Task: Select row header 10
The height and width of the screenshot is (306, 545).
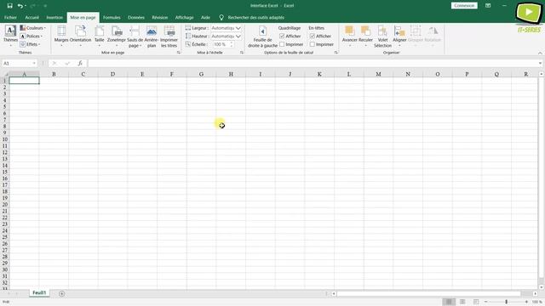Action: [x=5, y=139]
